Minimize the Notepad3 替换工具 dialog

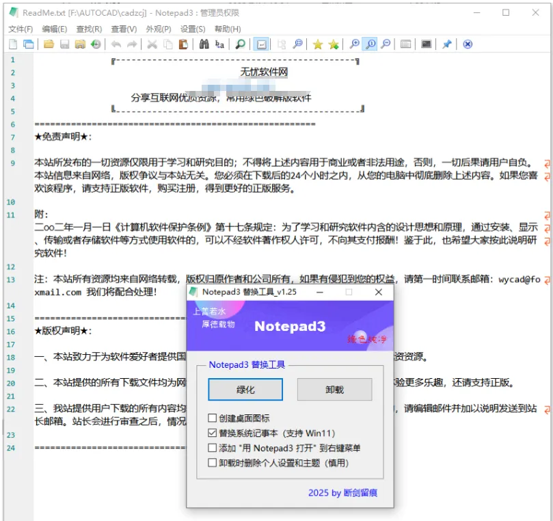pyautogui.click(x=319, y=292)
